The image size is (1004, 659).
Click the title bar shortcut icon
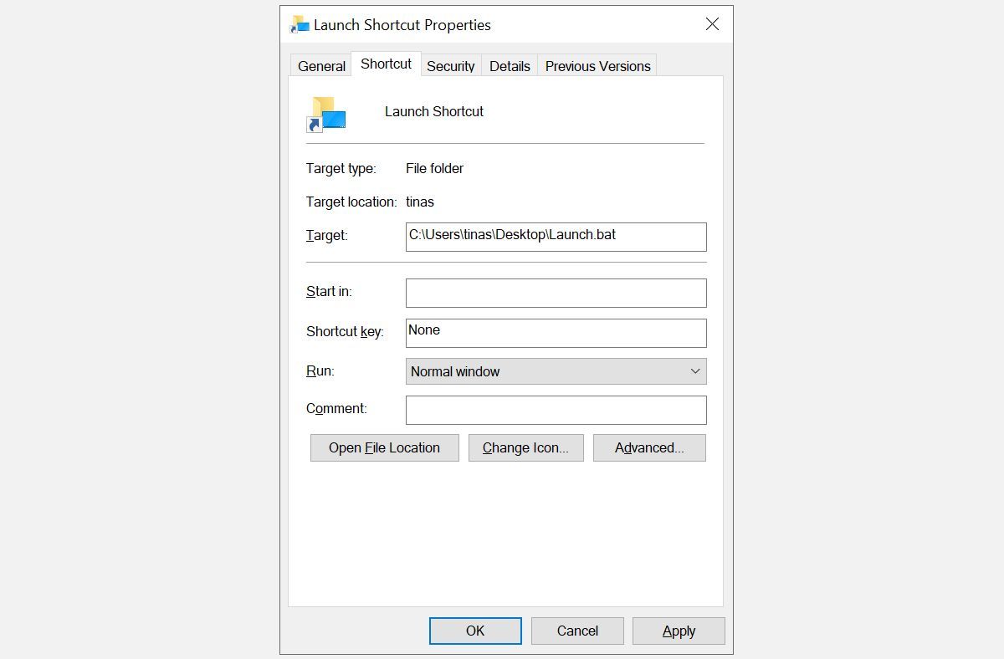point(298,24)
